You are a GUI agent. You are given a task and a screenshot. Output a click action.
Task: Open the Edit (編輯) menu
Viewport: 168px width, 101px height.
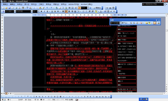click(12, 4)
